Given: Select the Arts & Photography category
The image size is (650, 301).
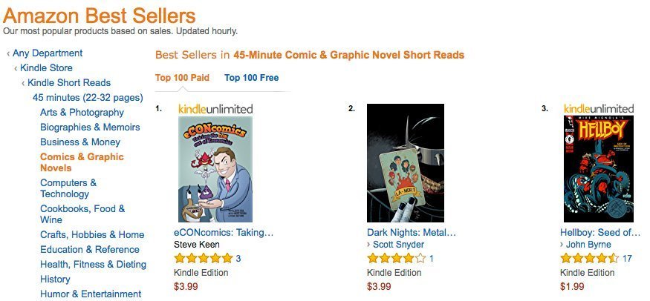Looking at the screenshot, I should 82,113.
